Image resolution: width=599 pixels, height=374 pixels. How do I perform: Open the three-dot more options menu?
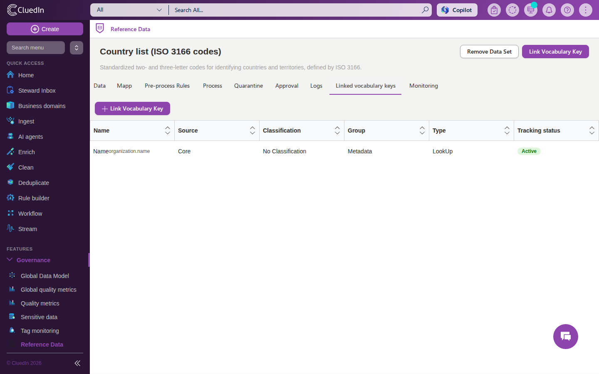tap(586, 10)
